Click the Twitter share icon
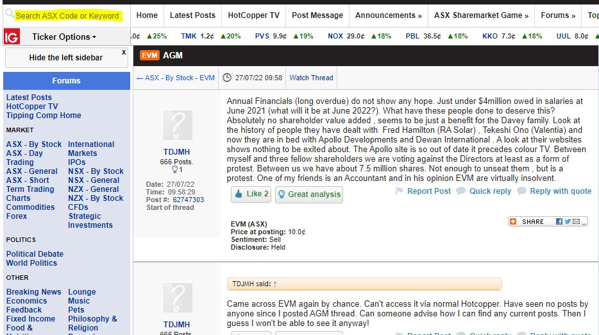The image size is (599, 335). [568, 221]
